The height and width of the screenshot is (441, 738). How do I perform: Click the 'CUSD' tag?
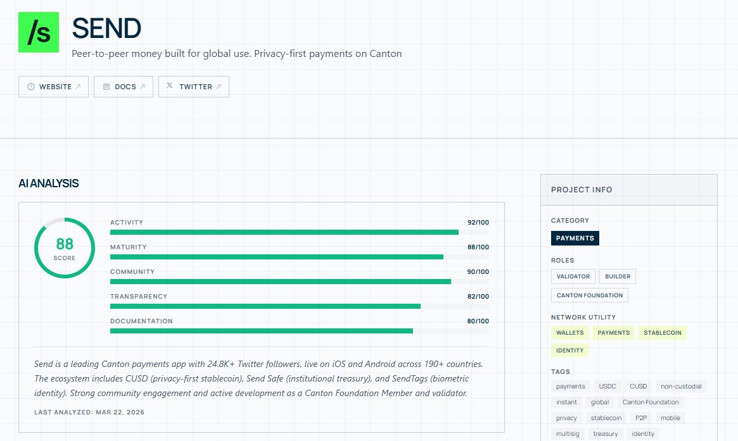(638, 387)
